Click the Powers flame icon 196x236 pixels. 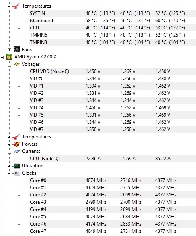click(17, 144)
